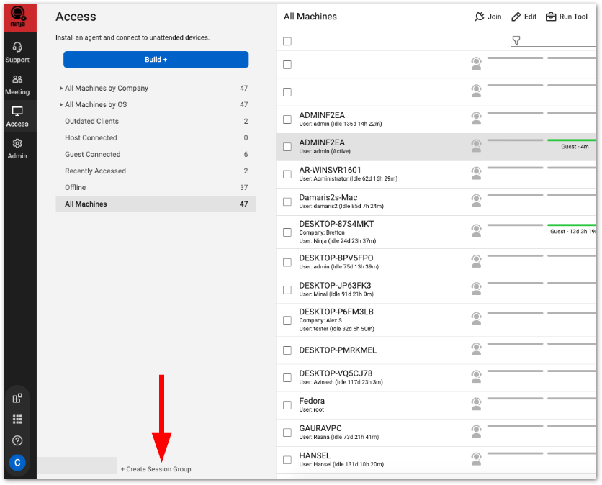Click the filter funnel icon

pyautogui.click(x=516, y=40)
